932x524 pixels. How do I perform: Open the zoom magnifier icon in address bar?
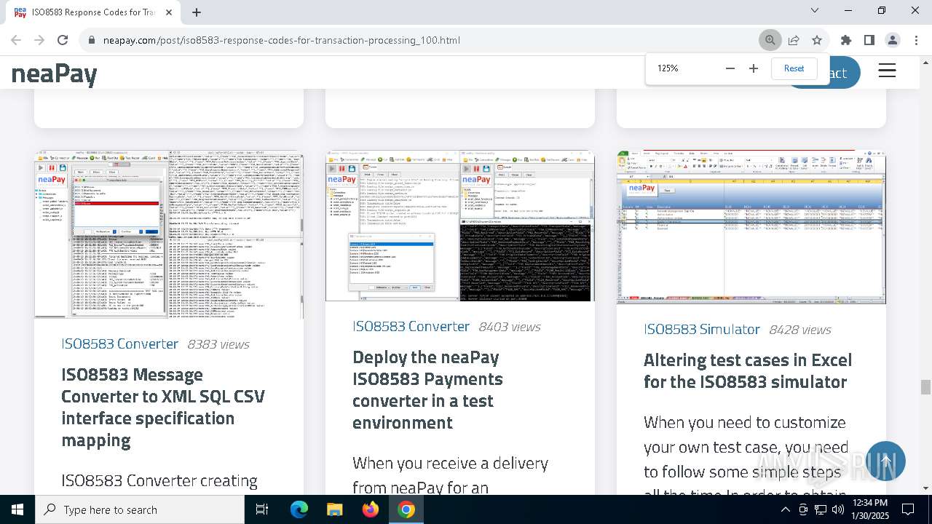(x=770, y=40)
